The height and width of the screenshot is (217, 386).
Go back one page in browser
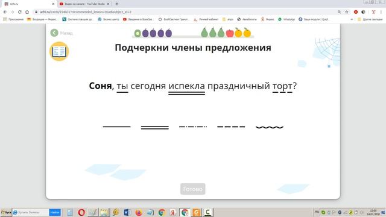point(5,12)
